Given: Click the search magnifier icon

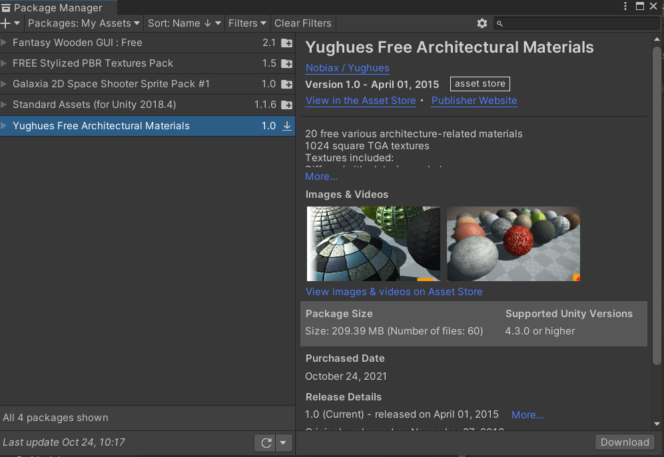Looking at the screenshot, I should [x=499, y=24].
